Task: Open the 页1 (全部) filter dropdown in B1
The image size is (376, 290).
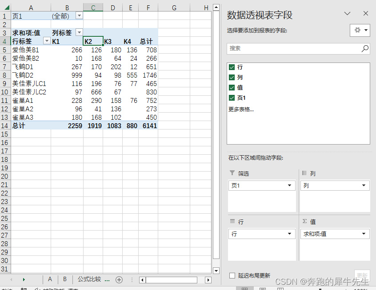Action: (x=79, y=16)
